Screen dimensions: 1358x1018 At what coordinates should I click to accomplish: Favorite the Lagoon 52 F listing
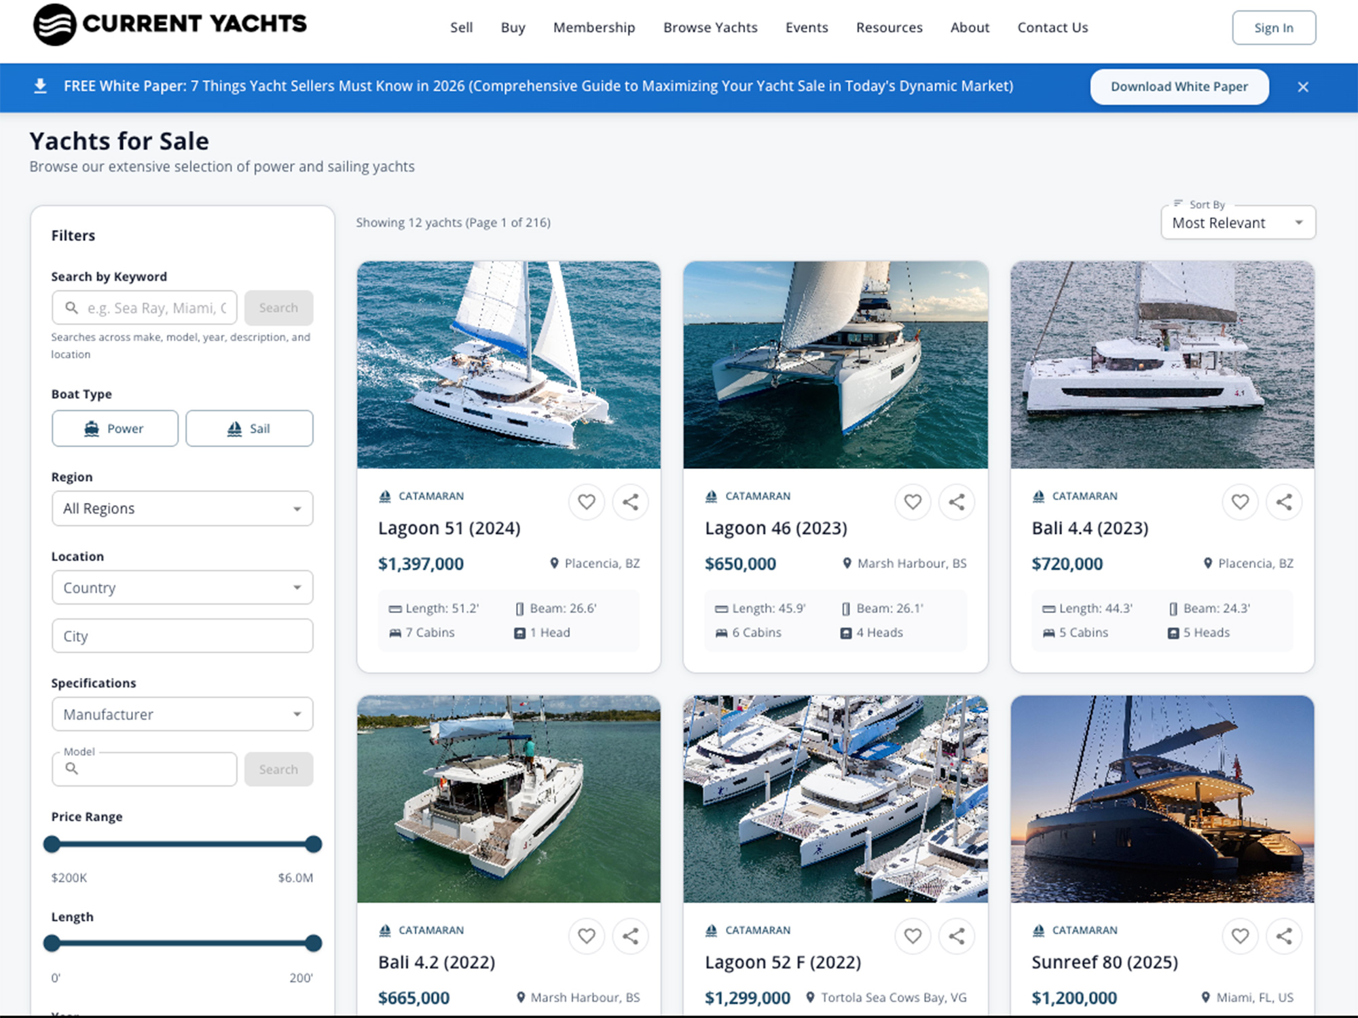point(913,936)
